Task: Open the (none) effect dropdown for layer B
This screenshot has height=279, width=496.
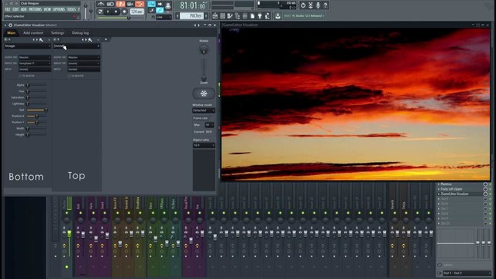Action: [77, 46]
